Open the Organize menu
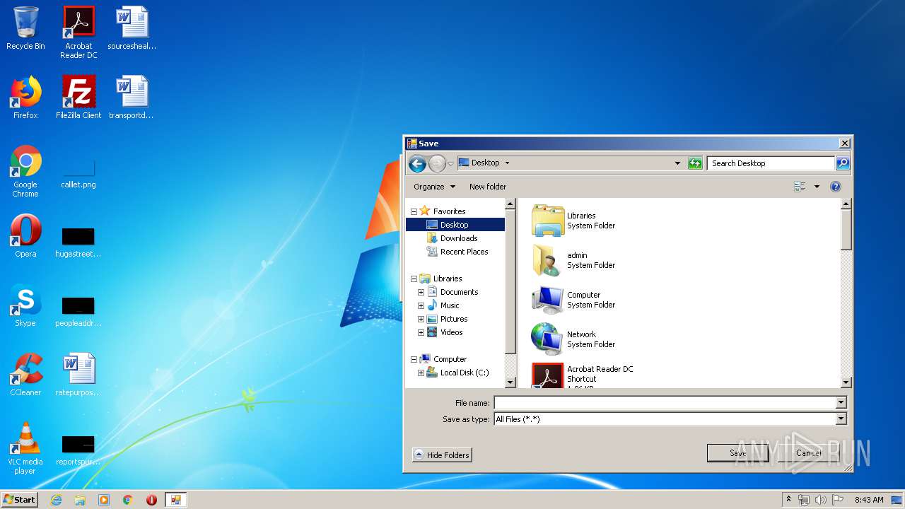Image resolution: width=905 pixels, height=509 pixels. tap(435, 187)
